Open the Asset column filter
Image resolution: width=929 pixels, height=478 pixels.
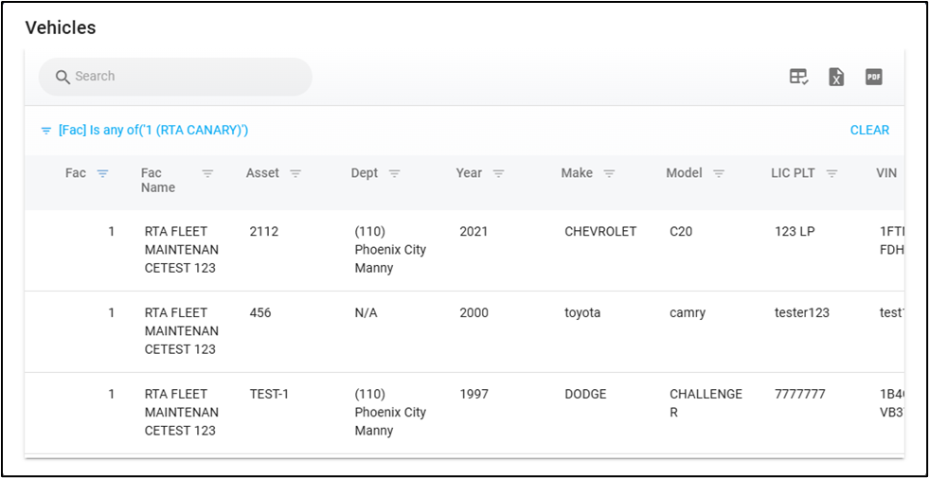[295, 173]
